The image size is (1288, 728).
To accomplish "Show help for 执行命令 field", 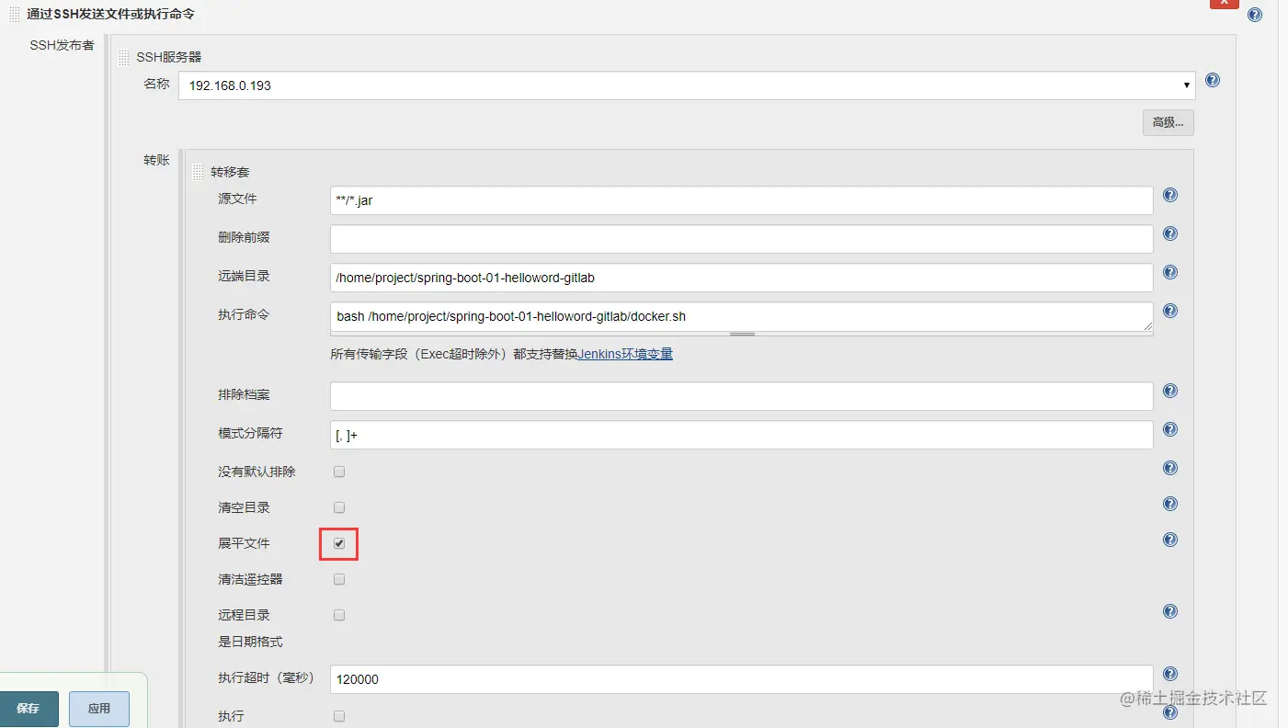I will pyautogui.click(x=1170, y=311).
